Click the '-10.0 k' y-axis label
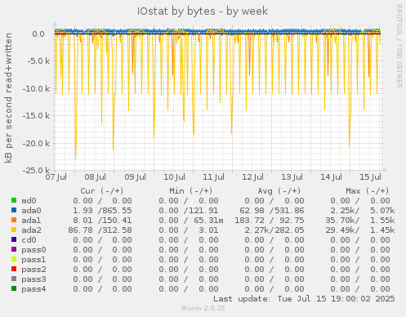406x317 pixels. click(36, 89)
